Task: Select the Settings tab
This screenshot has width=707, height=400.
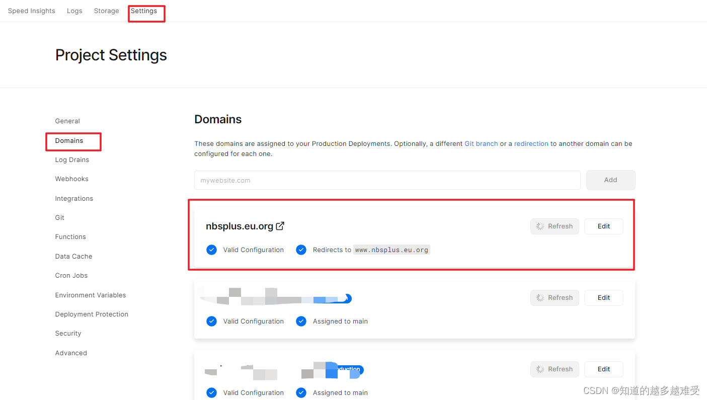Action: [144, 11]
